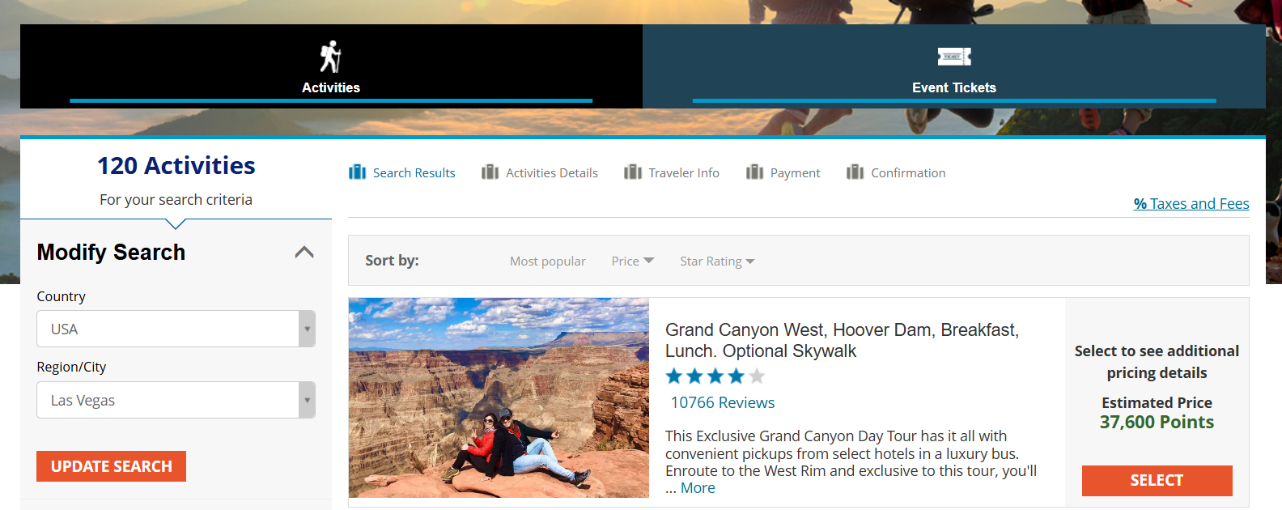Viewport: 1282px width, 510px height.
Task: Click the Grand Canyon tour photo thumbnail
Action: click(x=499, y=397)
